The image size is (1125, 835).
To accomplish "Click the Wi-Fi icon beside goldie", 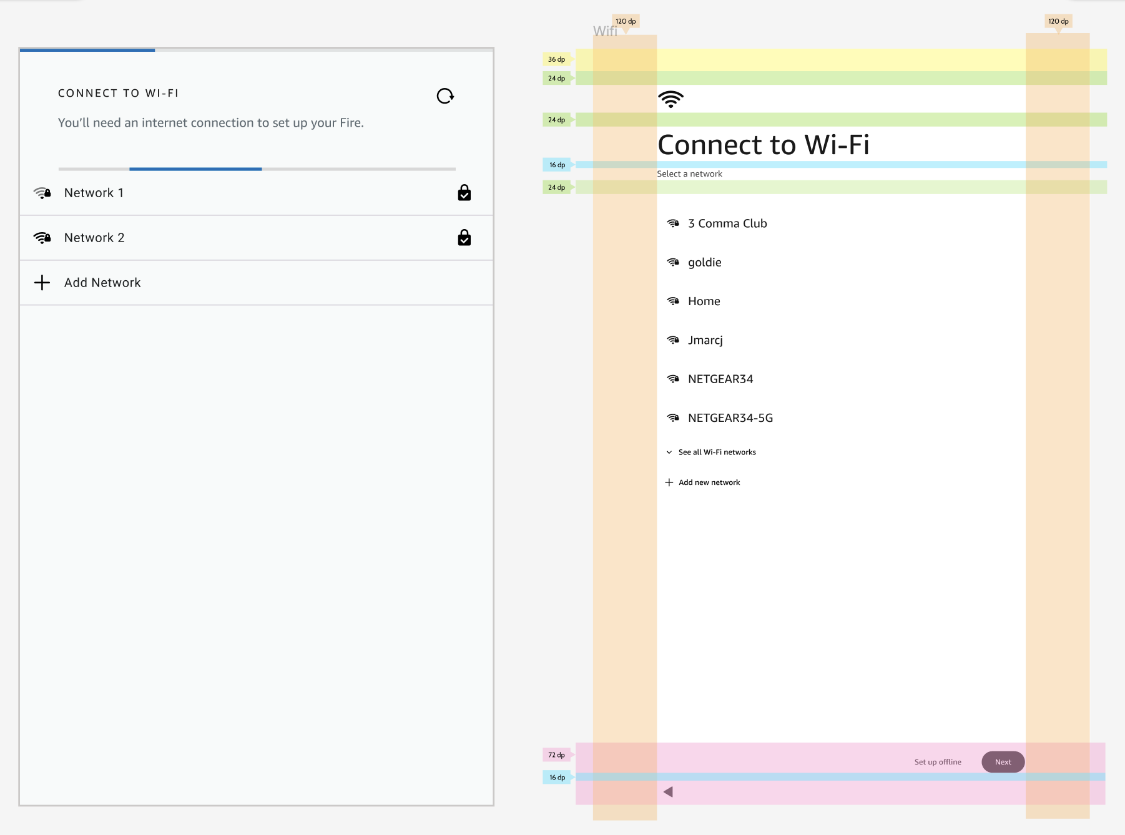I will click(x=673, y=262).
